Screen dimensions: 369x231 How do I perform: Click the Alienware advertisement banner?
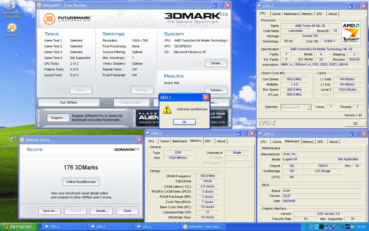point(182,118)
